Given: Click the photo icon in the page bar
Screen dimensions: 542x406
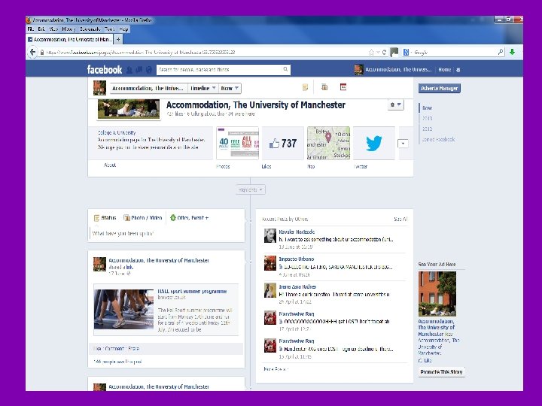Looking at the screenshot, I should click(x=324, y=87).
